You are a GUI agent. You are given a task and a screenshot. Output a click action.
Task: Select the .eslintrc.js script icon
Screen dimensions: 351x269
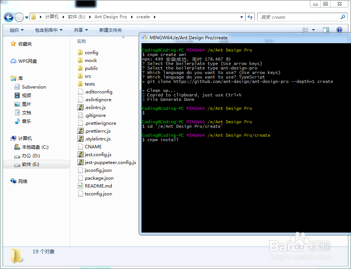tap(80, 108)
